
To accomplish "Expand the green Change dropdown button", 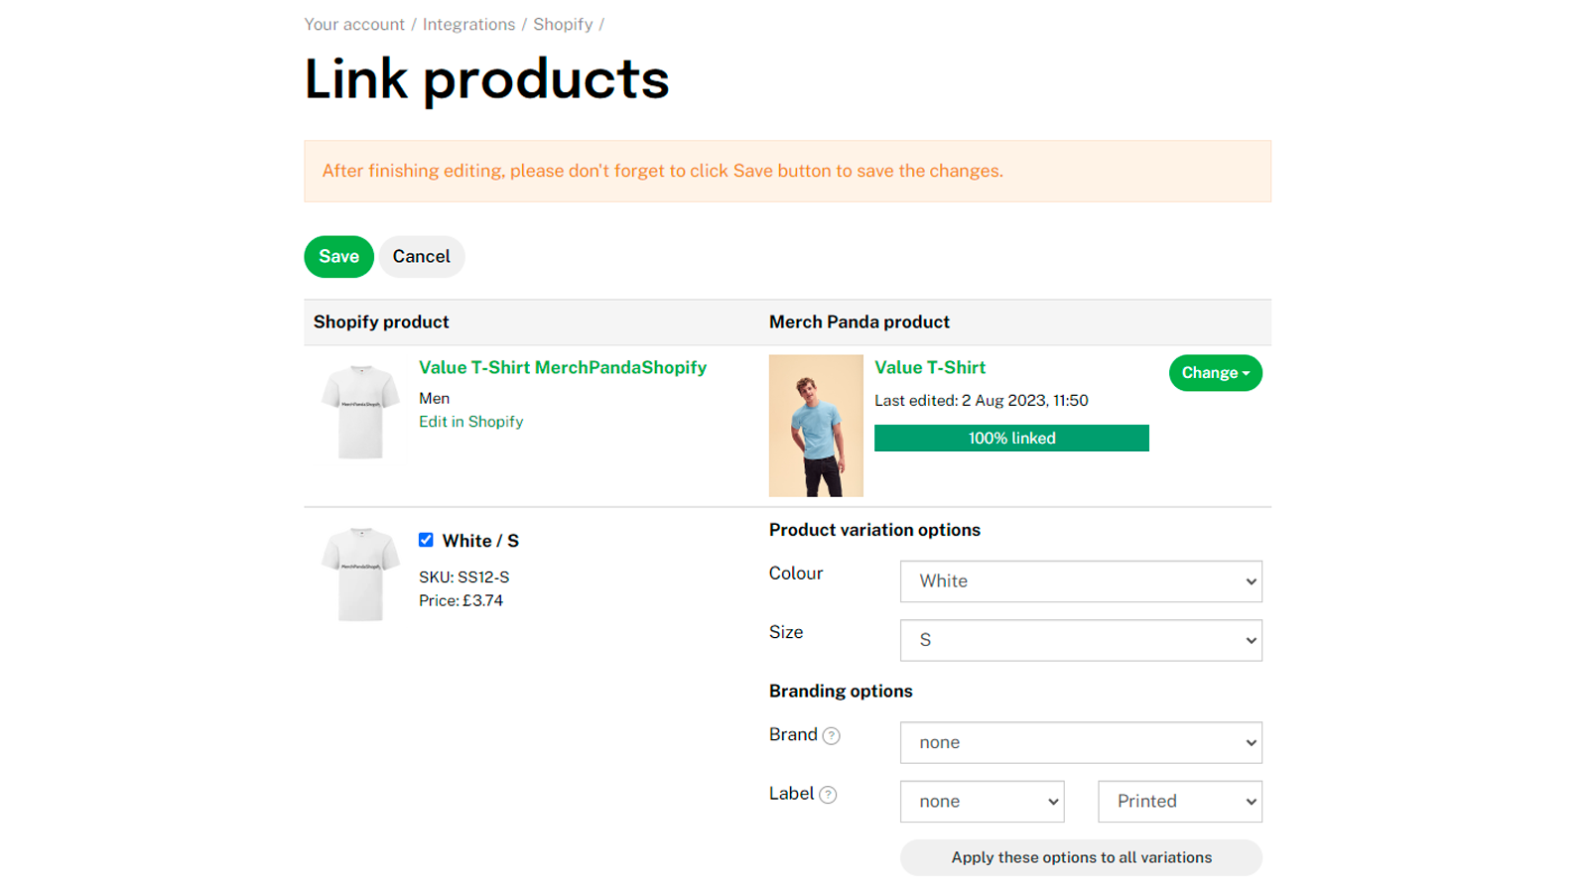I will click(1216, 373).
